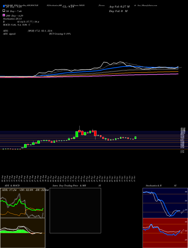
Task: Click the last green candlestick on the right
Action: pyautogui.click(x=135, y=138)
